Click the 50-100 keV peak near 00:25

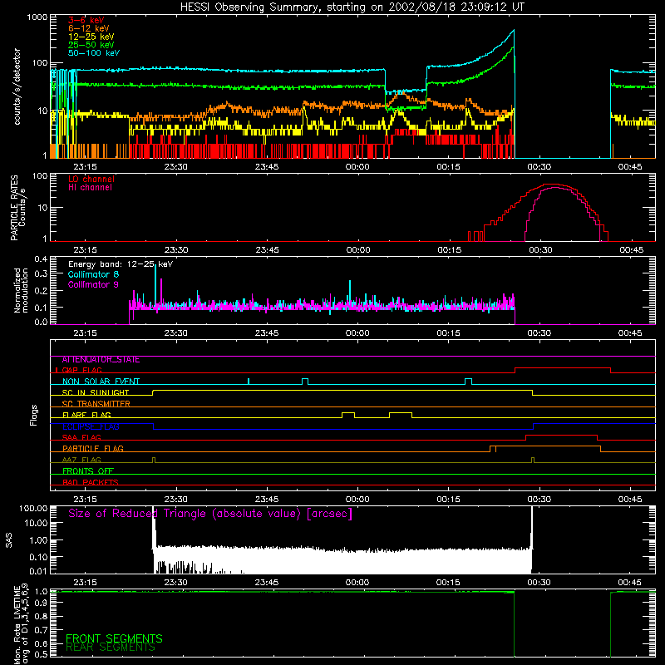[x=514, y=30]
